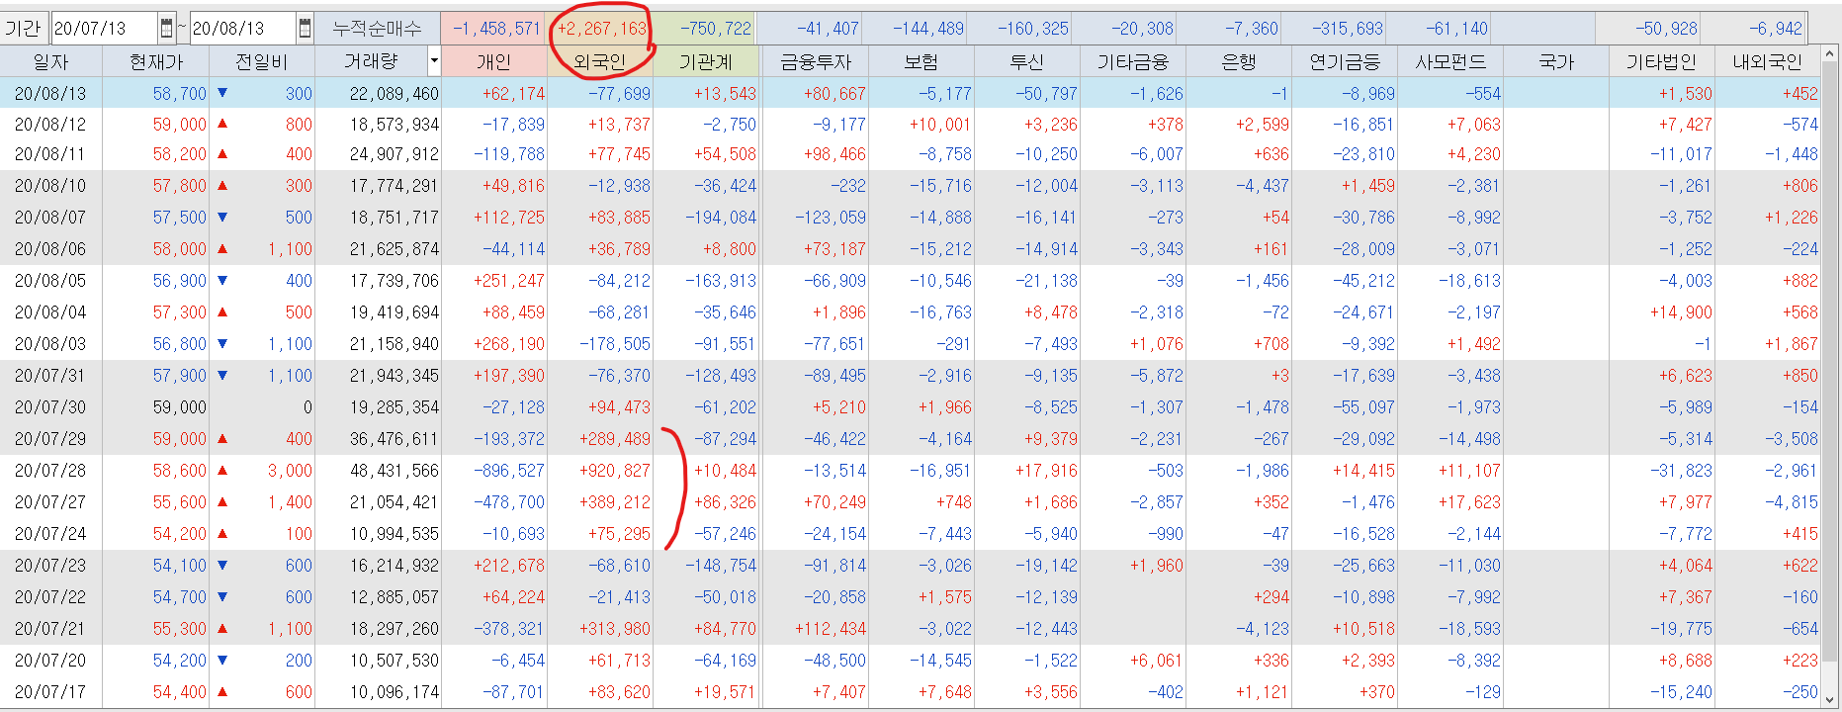Click 기타법인 value +14,900
This screenshot has width=1842, height=712.
[1681, 312]
